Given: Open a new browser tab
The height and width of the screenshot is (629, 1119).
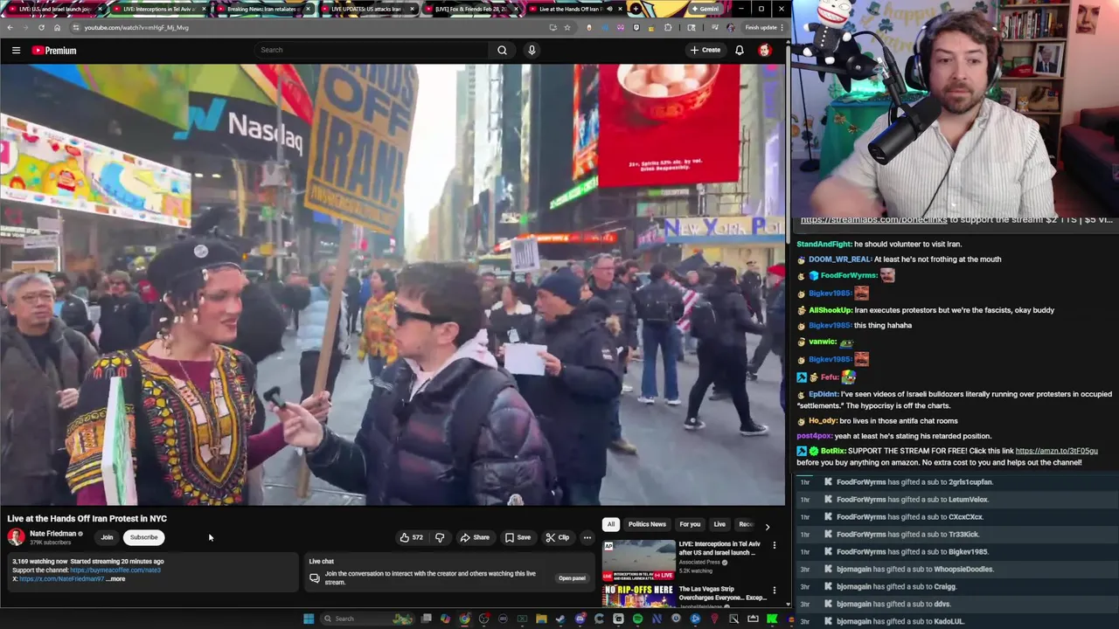Looking at the screenshot, I should tap(636, 9).
